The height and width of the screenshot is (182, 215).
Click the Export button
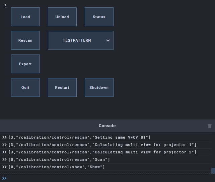point(25,64)
